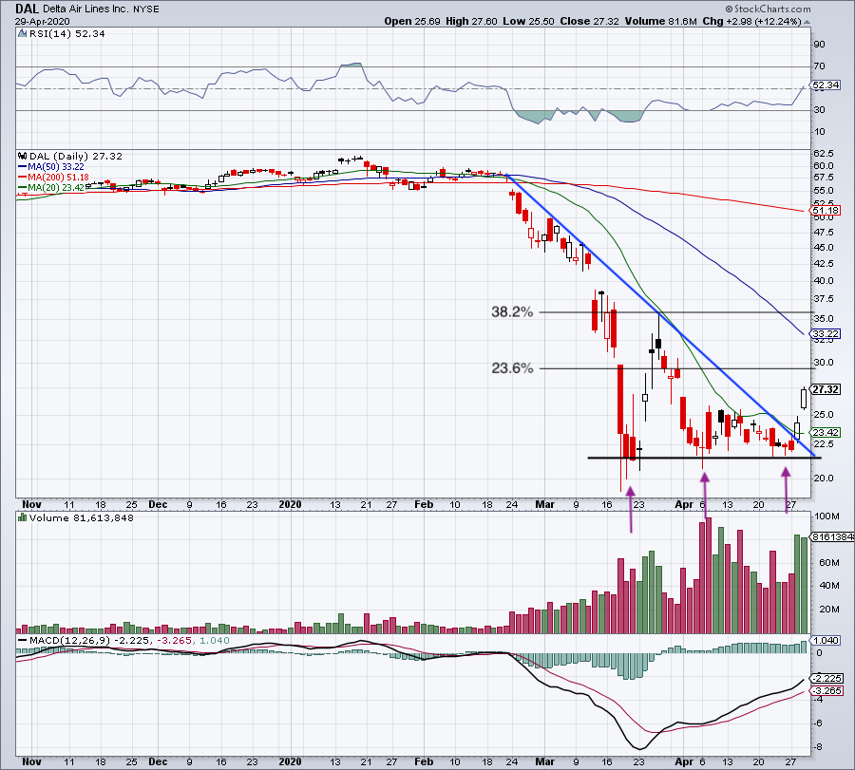Click the 29-Apr-2020 date label
Viewport: 855px width, 770px height.
tap(42, 21)
